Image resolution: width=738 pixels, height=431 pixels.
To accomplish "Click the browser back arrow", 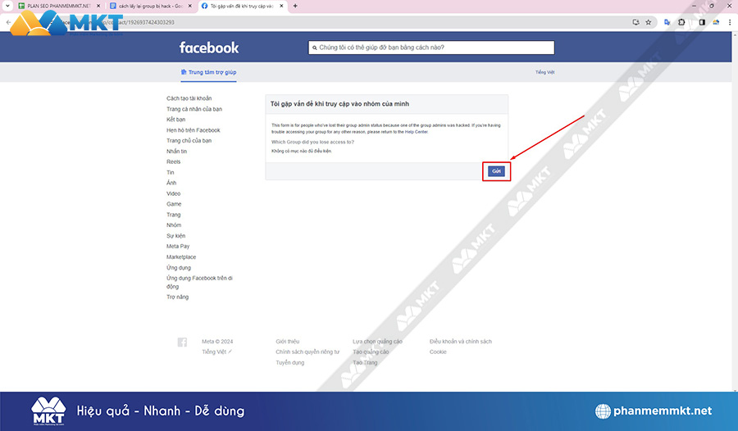I will pos(8,22).
